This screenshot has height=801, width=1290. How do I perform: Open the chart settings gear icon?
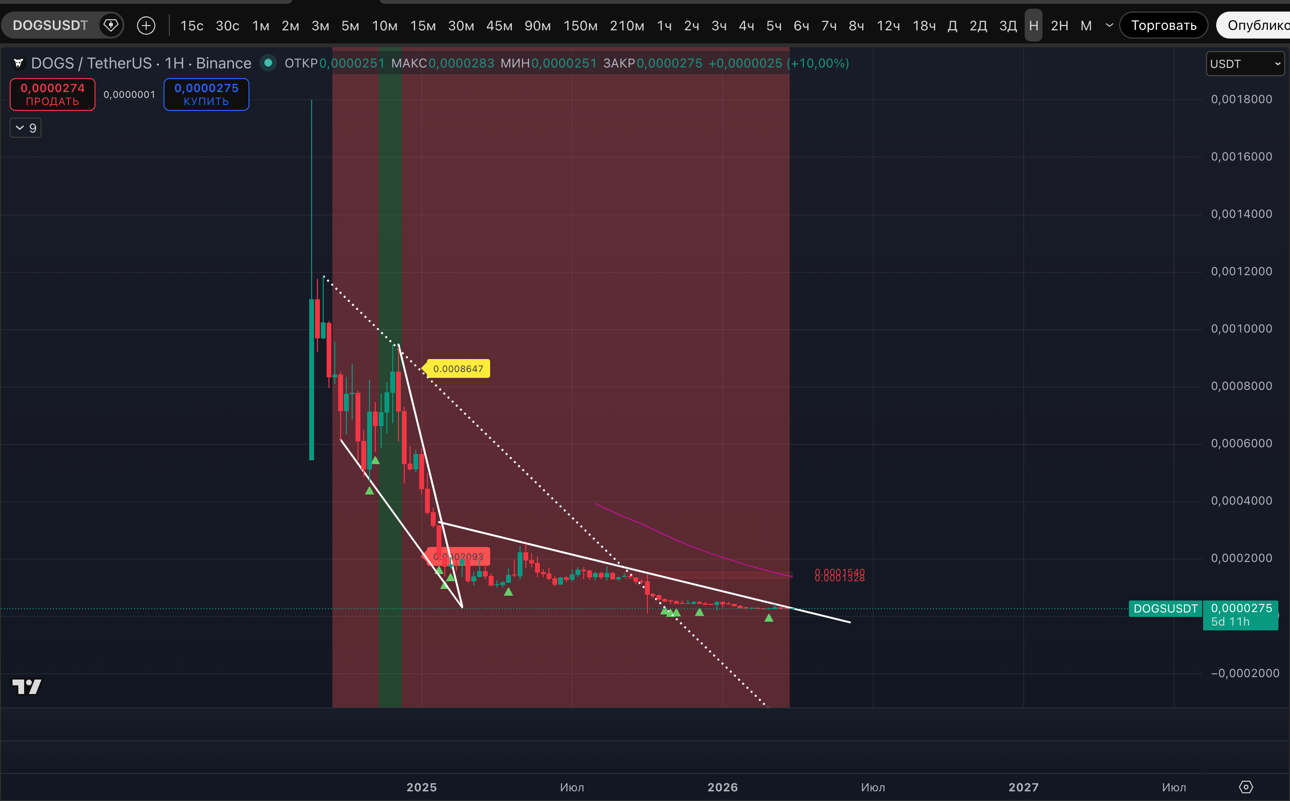1246,787
